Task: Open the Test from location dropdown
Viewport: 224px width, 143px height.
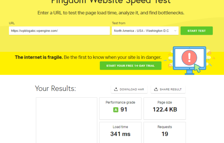Action: point(145,31)
